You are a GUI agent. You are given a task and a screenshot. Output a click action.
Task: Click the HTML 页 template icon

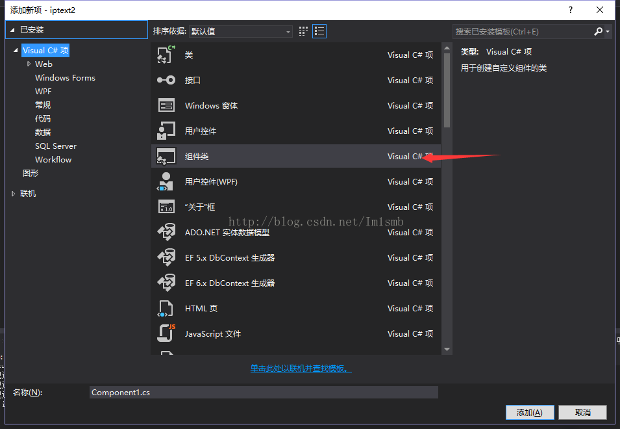(x=166, y=308)
